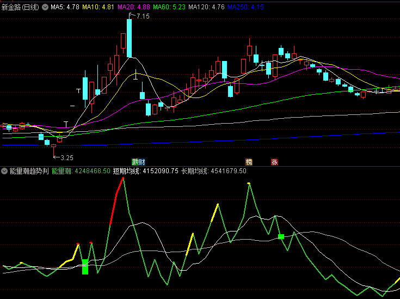Click the 跌财 marker icon

point(138,162)
